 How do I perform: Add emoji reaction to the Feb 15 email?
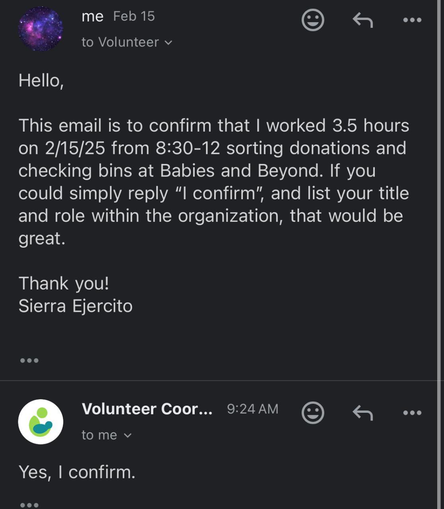click(x=313, y=20)
